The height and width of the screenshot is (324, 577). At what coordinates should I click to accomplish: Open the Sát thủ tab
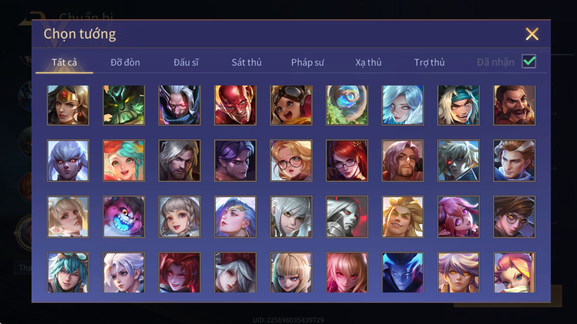(x=246, y=62)
